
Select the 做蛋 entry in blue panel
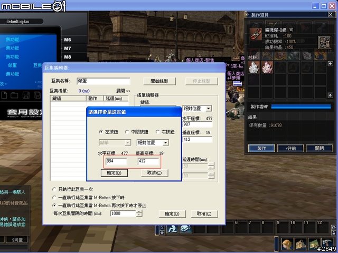[x=12, y=65]
